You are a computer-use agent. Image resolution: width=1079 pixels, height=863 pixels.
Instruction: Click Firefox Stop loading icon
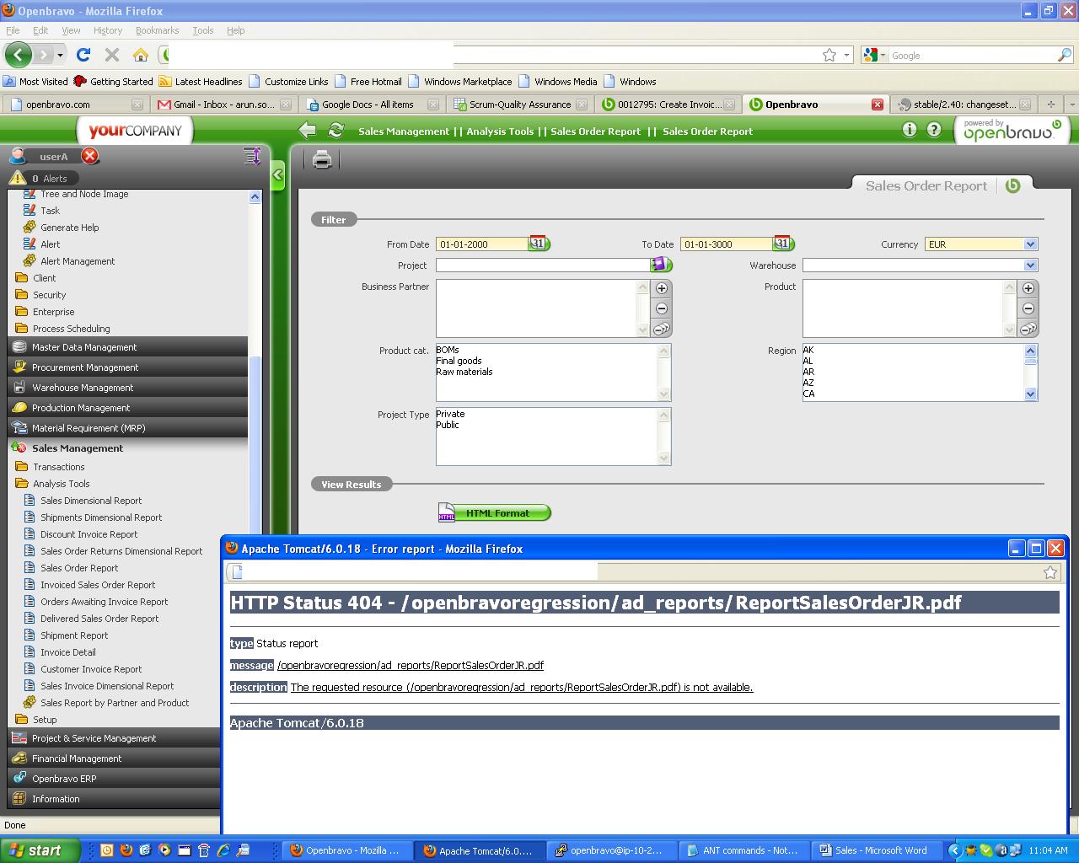(x=111, y=55)
